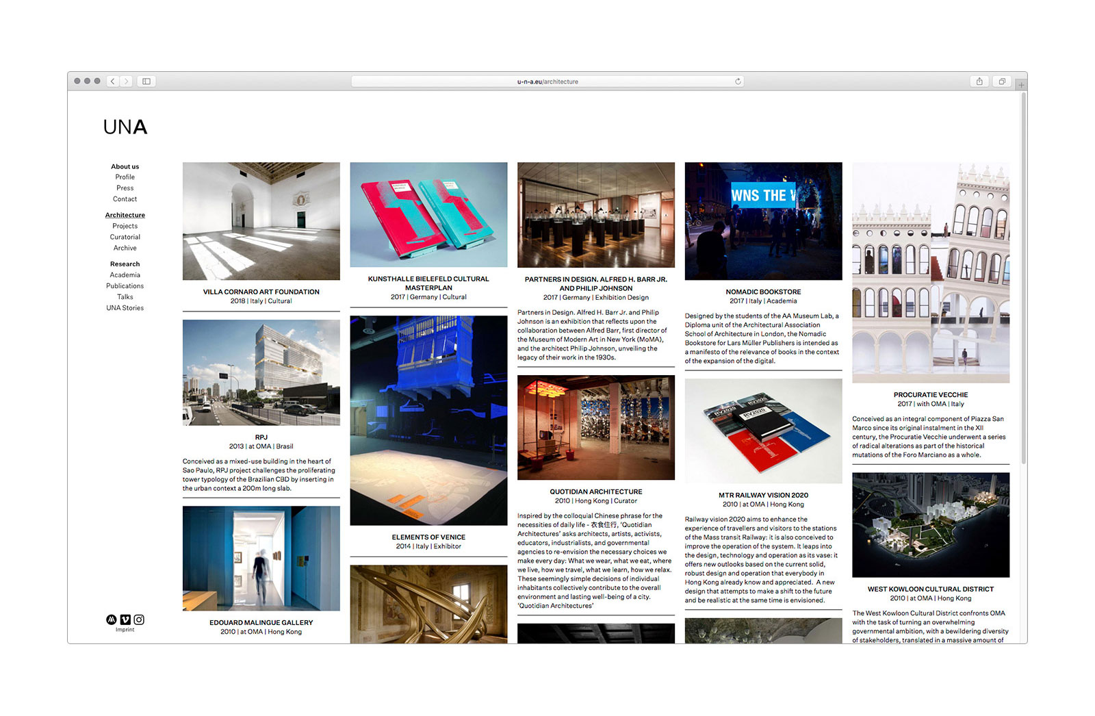Click '2014 | Italy | Exhibitor' text
Image resolution: width=1095 pixels, height=716 pixels.
pyautogui.click(x=429, y=546)
